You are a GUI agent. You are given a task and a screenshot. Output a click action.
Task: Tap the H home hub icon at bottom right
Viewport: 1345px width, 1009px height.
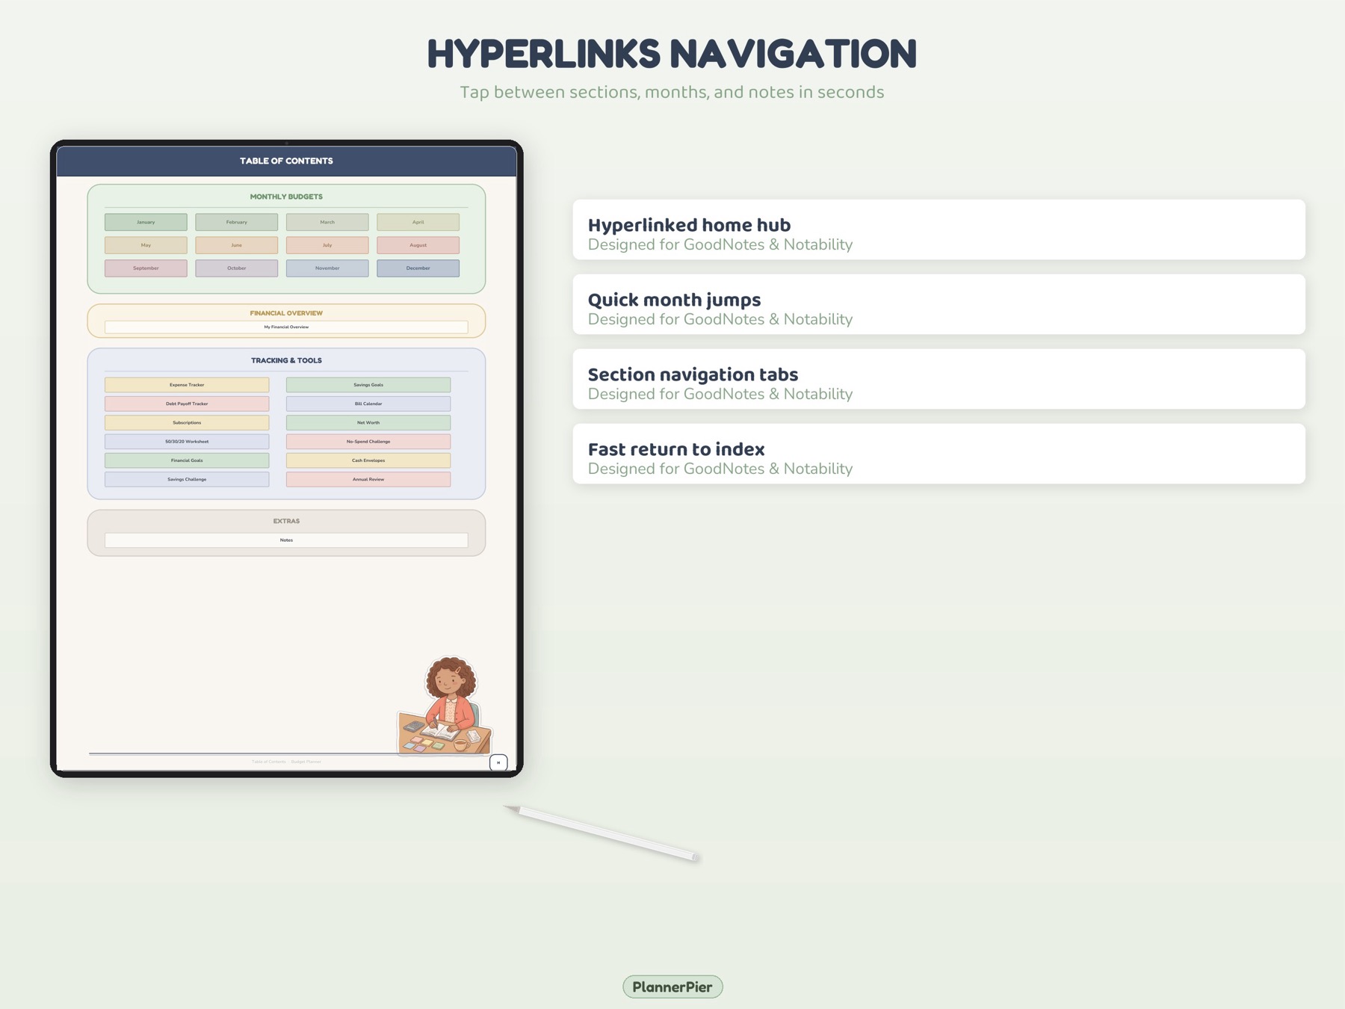pyautogui.click(x=498, y=762)
